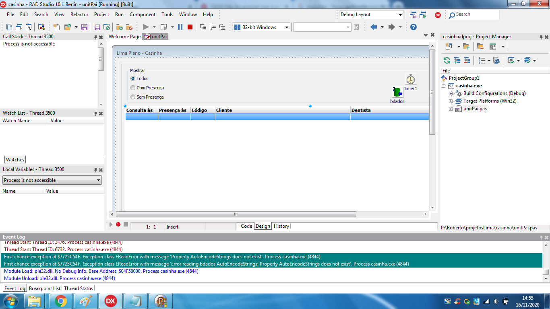Click the Cliente column header
Image resolution: width=550 pixels, height=309 pixels.
(x=283, y=110)
